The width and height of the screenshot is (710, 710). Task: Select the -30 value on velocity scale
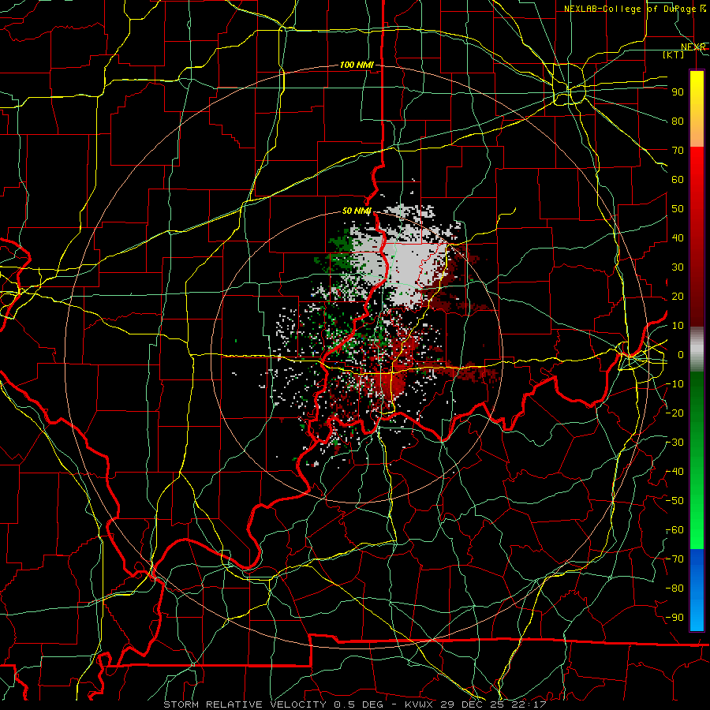coord(674,443)
